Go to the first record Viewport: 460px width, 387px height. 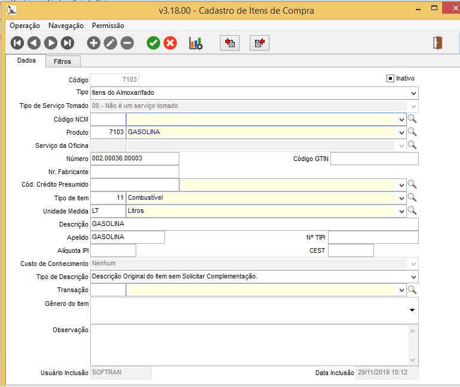17,43
